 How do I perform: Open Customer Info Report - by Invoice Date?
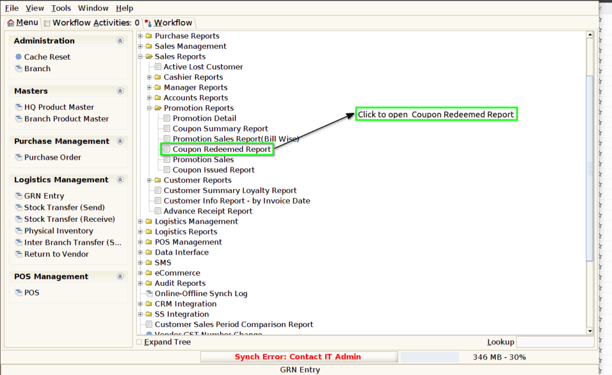[237, 201]
